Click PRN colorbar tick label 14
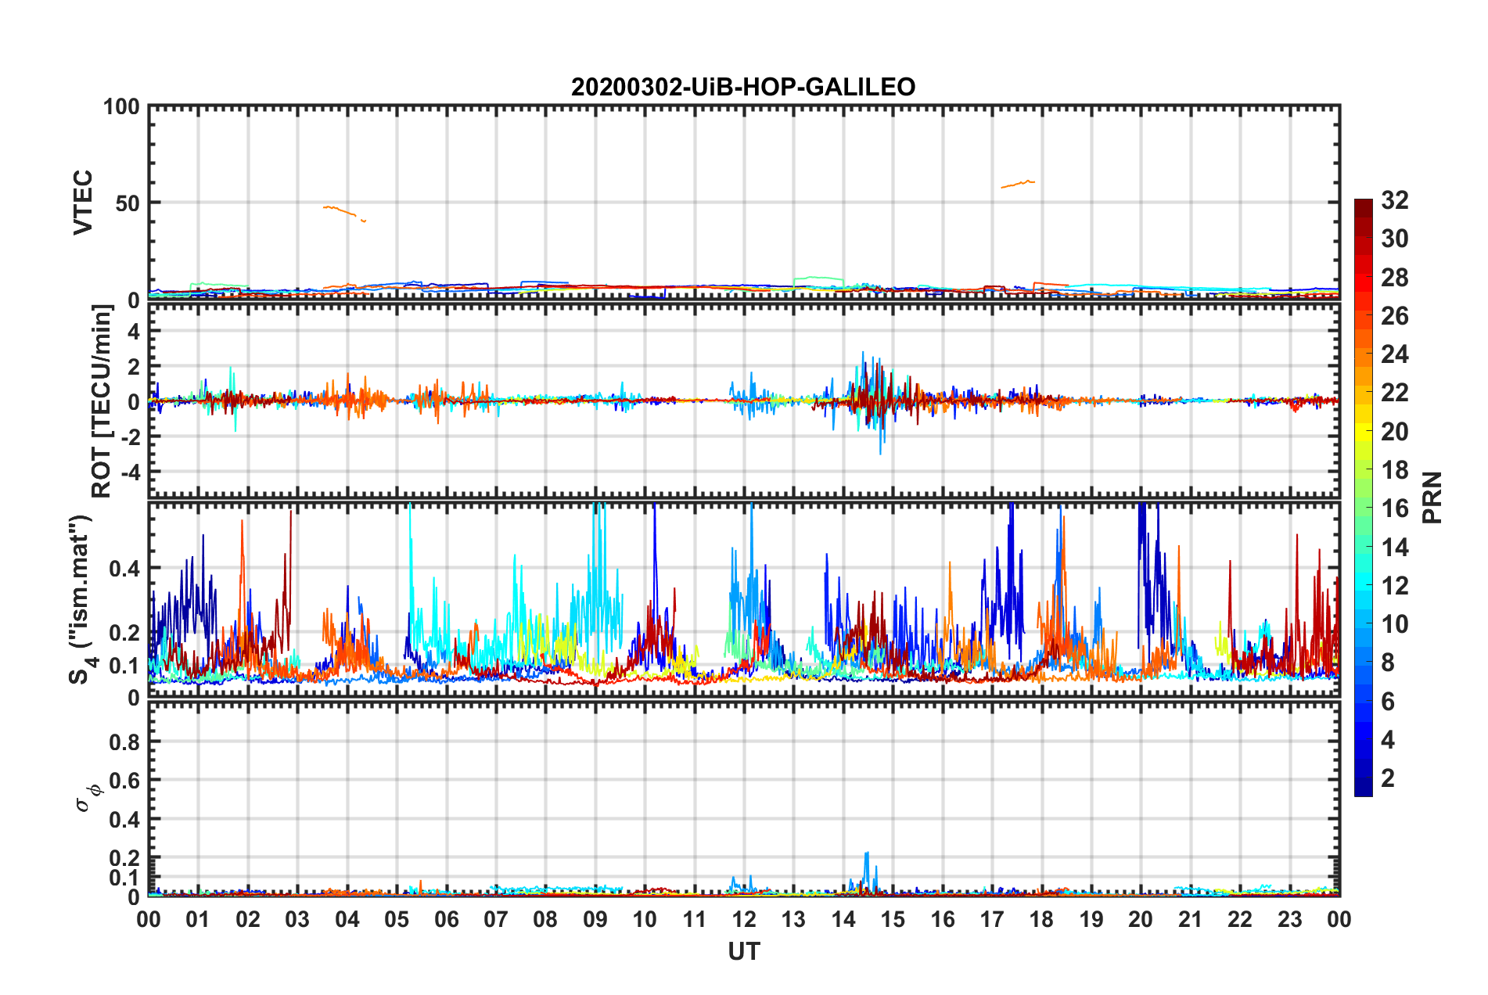The image size is (1488, 995). (x=1395, y=547)
